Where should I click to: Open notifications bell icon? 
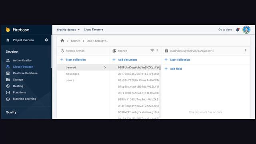pos(238,30)
